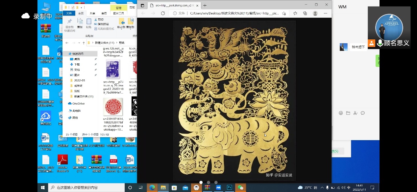417x192 pixels.
Task: Click the 我考虑下 chat message
Action: [358, 47]
